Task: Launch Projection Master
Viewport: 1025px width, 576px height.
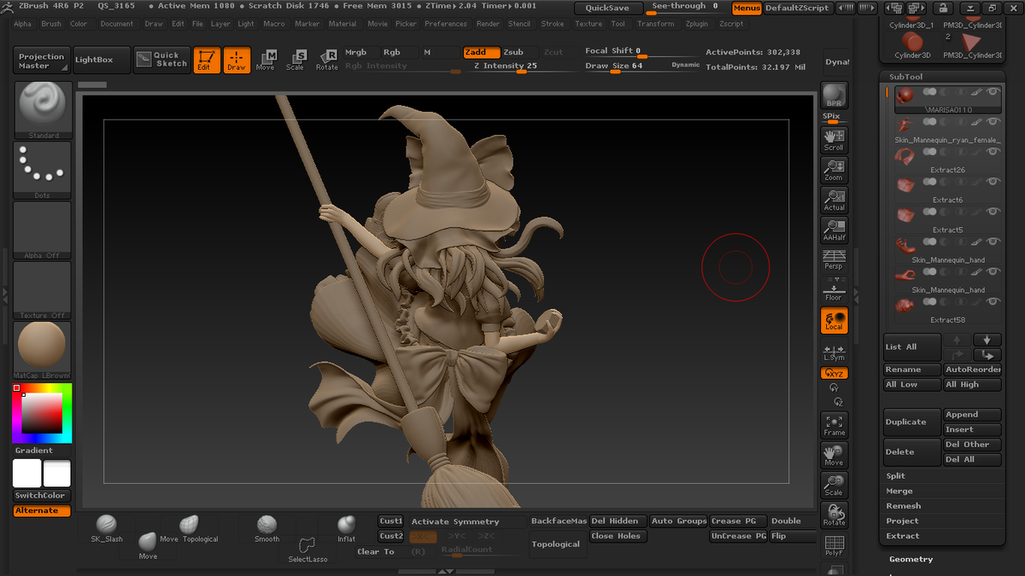Action: coord(42,61)
